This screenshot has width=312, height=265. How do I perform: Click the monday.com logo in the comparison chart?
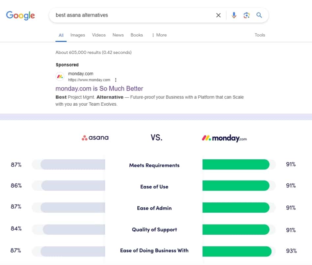pos(224,138)
